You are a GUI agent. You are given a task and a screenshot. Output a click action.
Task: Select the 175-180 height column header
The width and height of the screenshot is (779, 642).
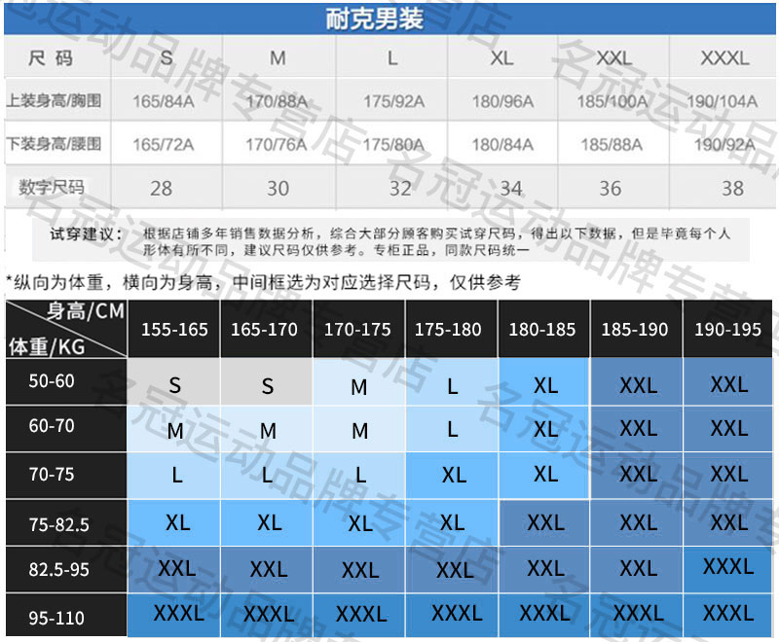coord(452,329)
